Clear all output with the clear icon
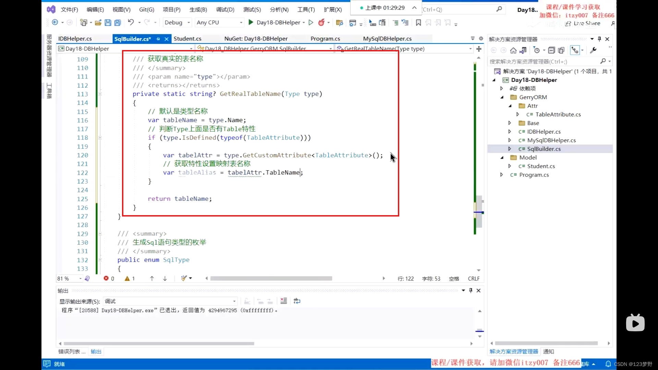 coord(283,301)
